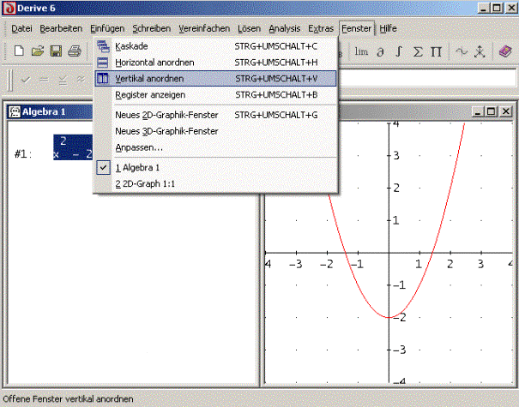Image resolution: width=519 pixels, height=407 pixels.
Task: Click the Vertikal anordnen icon
Action: 103,78
